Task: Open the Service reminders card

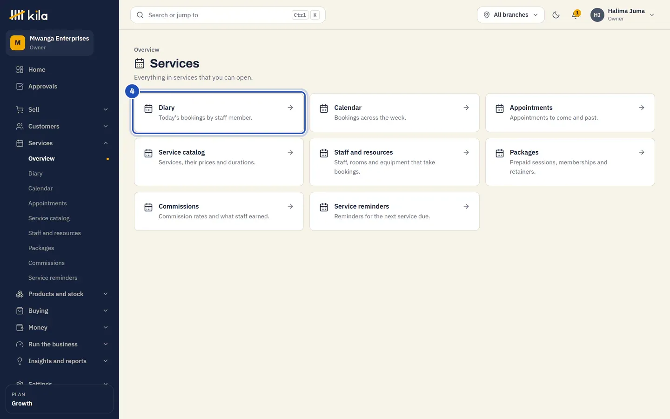Action: click(395, 211)
